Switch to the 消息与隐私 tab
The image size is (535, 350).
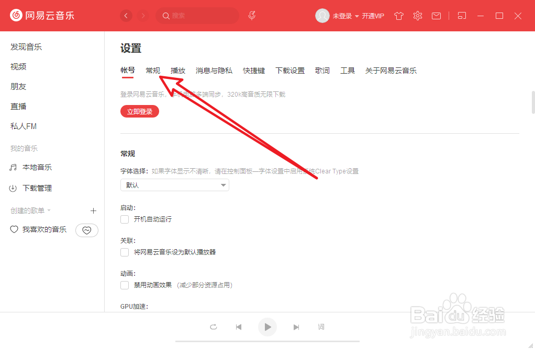pyautogui.click(x=214, y=71)
